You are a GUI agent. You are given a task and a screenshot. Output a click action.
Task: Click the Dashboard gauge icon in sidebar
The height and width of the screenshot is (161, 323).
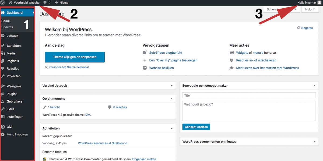click(x=3, y=13)
